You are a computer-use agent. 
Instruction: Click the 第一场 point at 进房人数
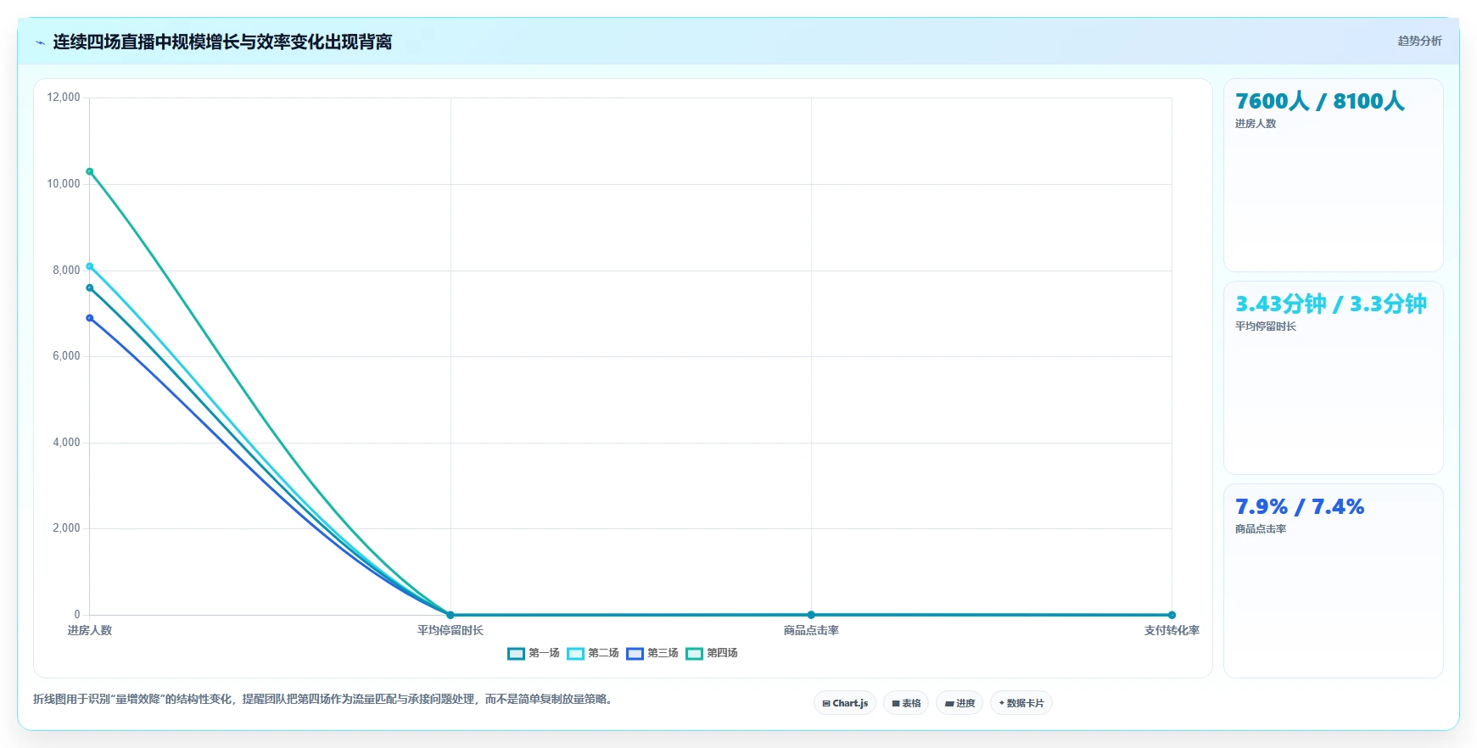90,287
